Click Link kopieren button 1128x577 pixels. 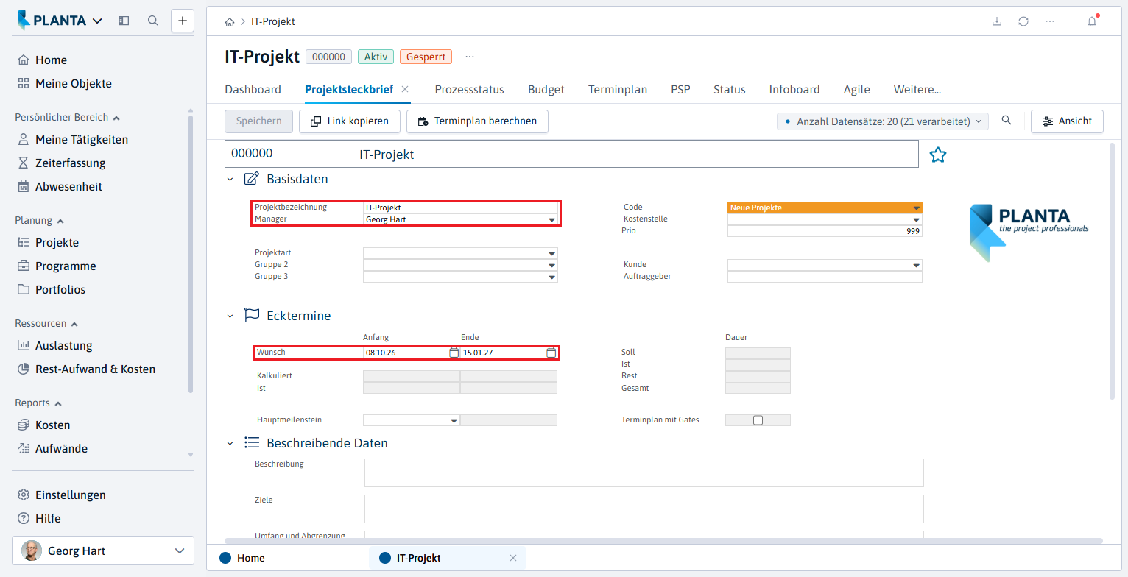click(x=349, y=121)
